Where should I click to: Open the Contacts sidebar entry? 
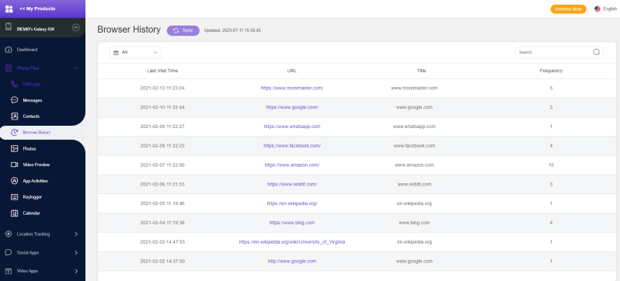tap(31, 116)
